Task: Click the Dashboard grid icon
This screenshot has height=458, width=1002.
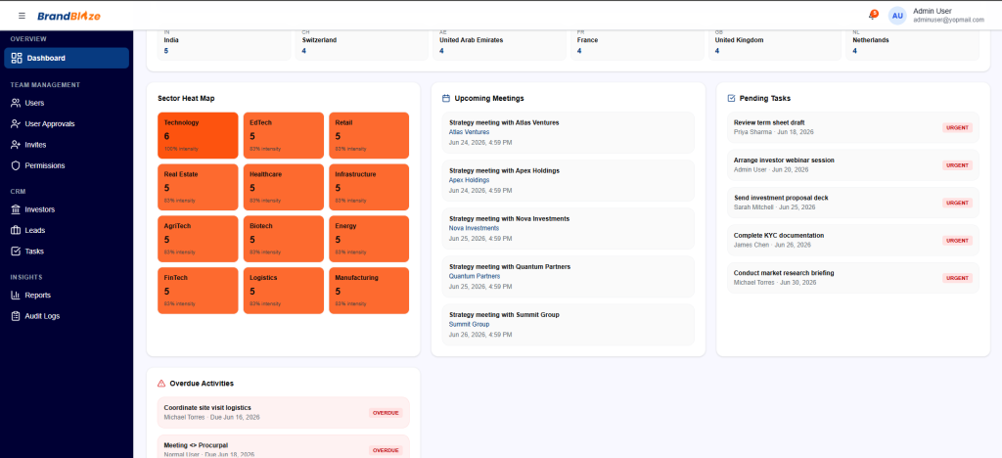Action: 17,58
